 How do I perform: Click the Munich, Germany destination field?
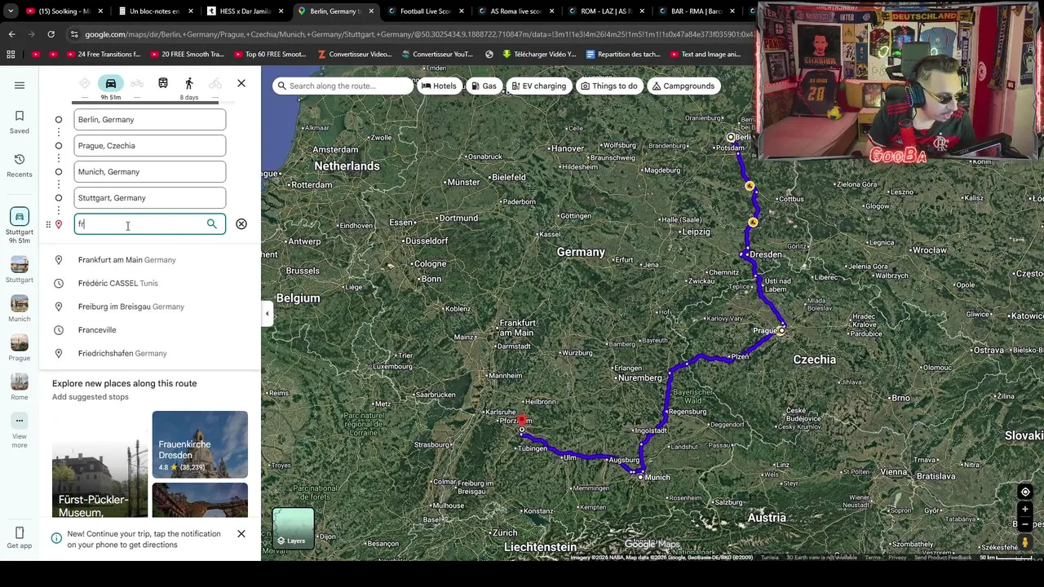pos(150,172)
